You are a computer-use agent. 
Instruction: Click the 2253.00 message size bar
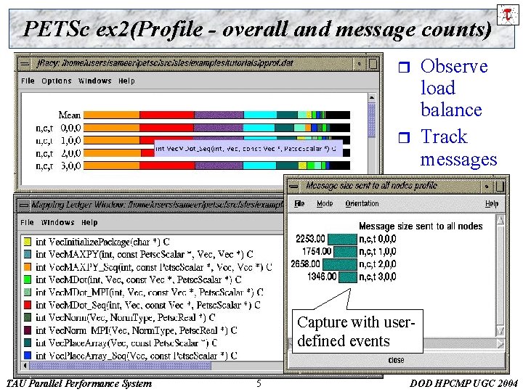(342, 239)
